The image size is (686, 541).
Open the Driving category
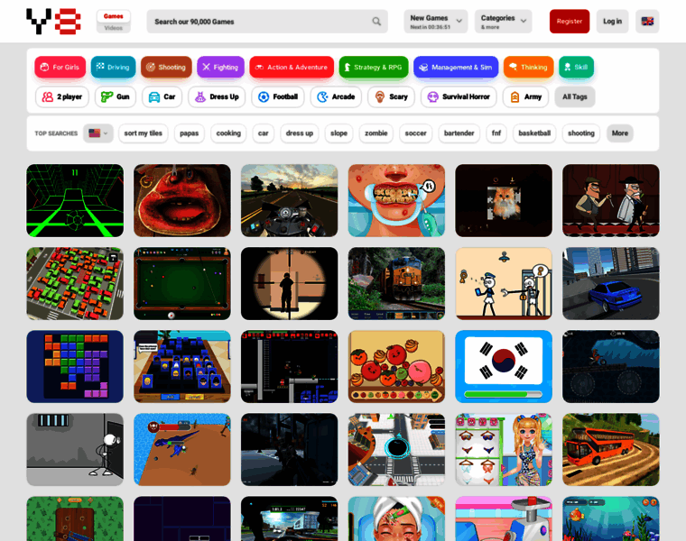(114, 68)
